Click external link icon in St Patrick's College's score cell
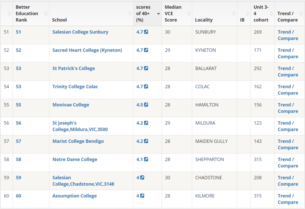Screen dimensions: 305x209 146,68
